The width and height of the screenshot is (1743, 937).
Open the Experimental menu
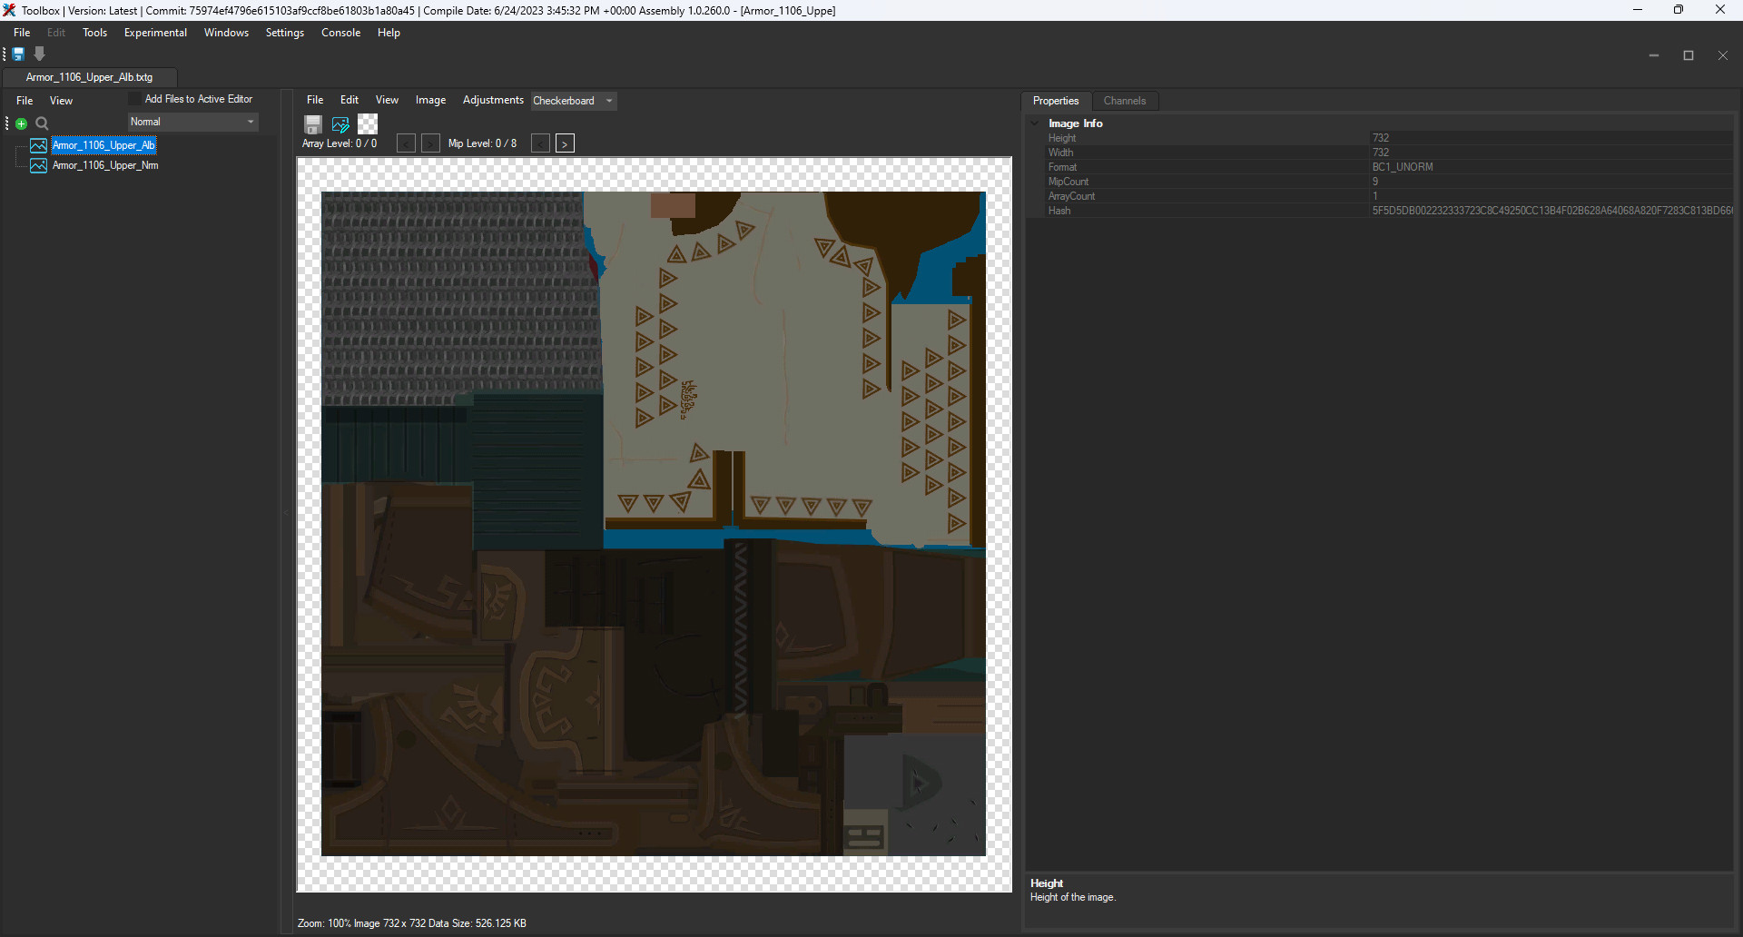pyautogui.click(x=155, y=33)
